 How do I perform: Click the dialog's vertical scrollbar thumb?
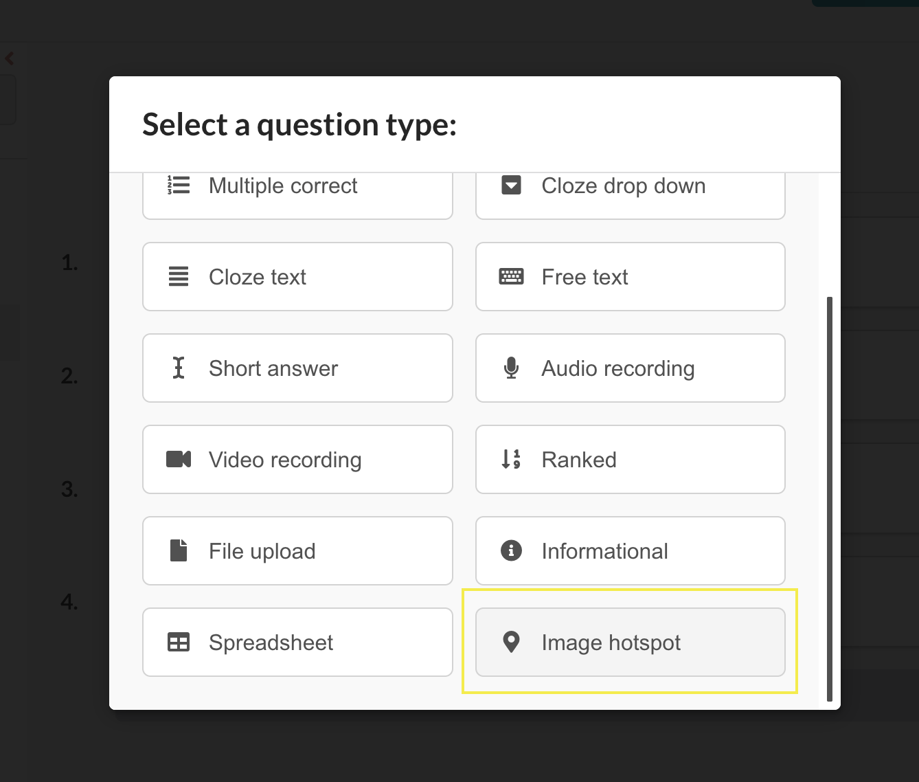tap(830, 498)
